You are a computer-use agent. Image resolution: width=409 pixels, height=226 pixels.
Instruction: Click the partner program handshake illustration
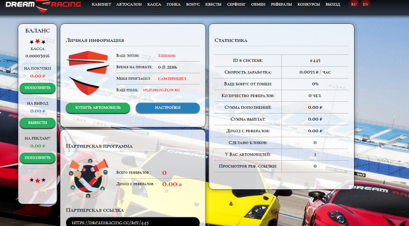click(x=88, y=178)
